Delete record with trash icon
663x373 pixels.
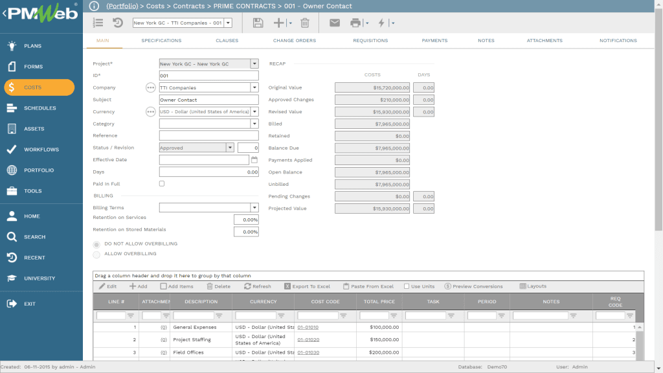(305, 23)
